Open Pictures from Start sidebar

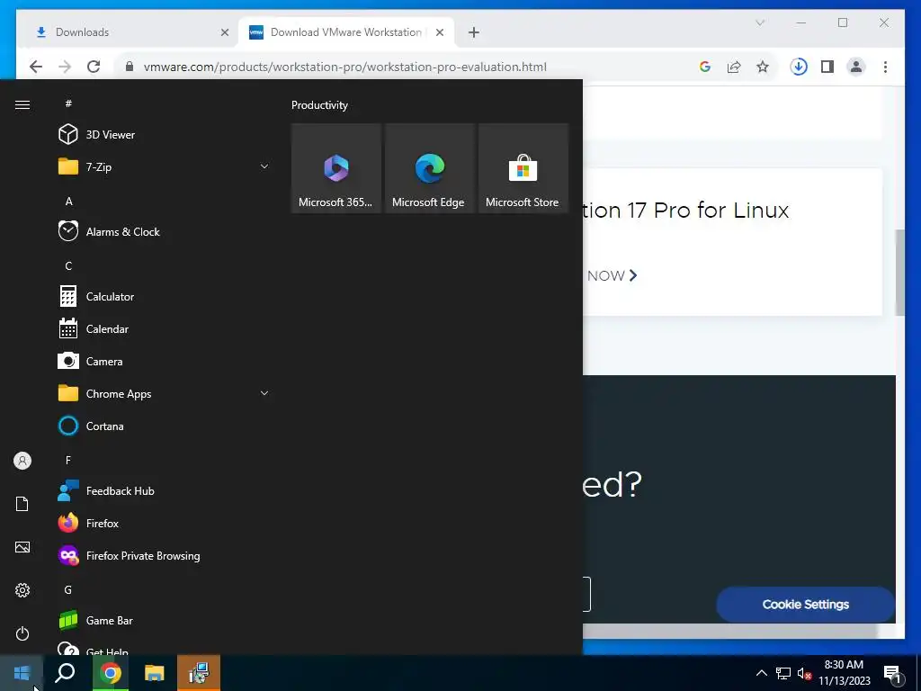coord(22,547)
